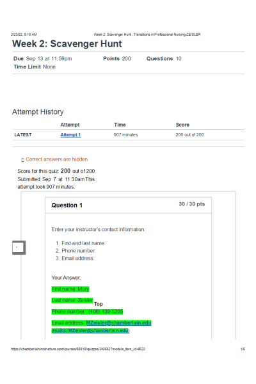Click the Attempt column header

pyautogui.click(x=70, y=125)
